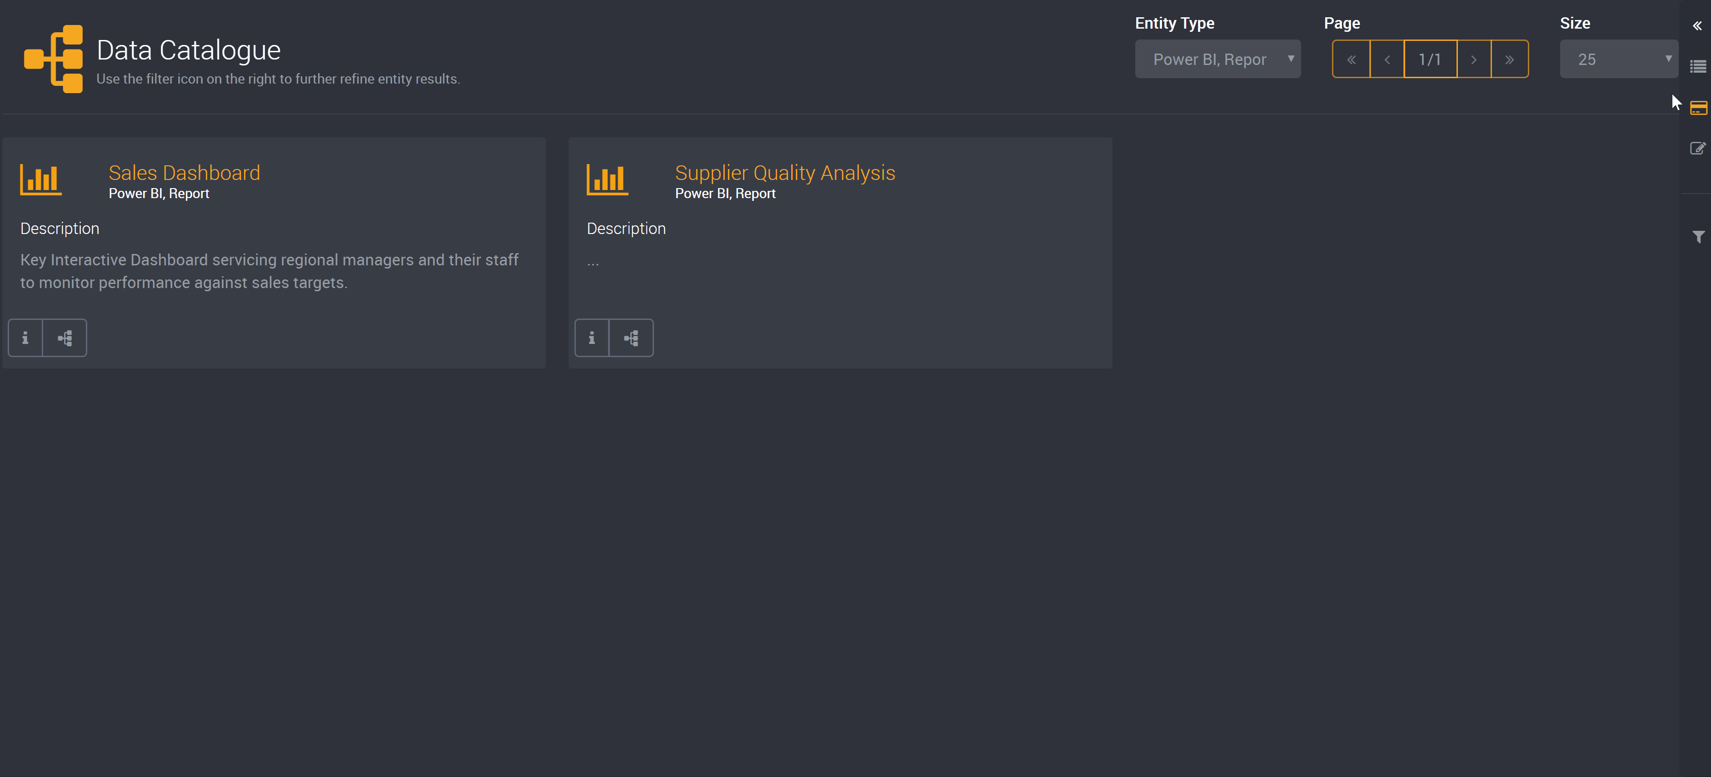Image resolution: width=1711 pixels, height=777 pixels.
Task: Click 'Power BI, Report' under Supplier Quality Analysis
Action: coord(725,193)
